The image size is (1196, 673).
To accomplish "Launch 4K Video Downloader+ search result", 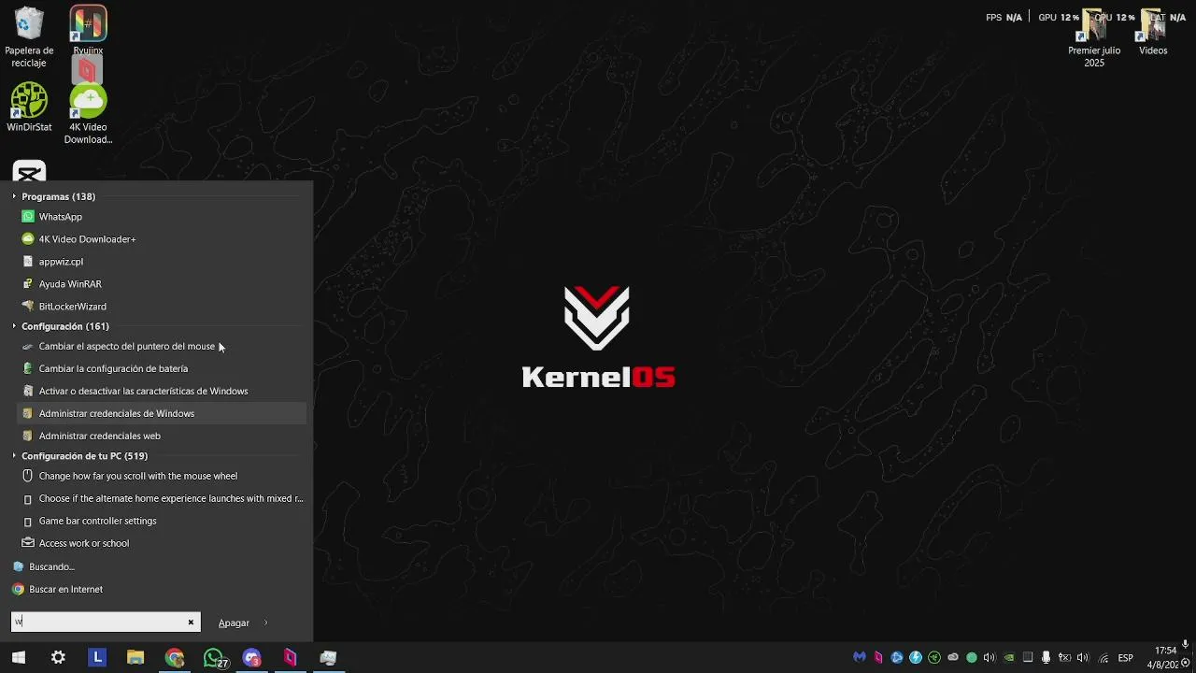I will pyautogui.click(x=161, y=239).
